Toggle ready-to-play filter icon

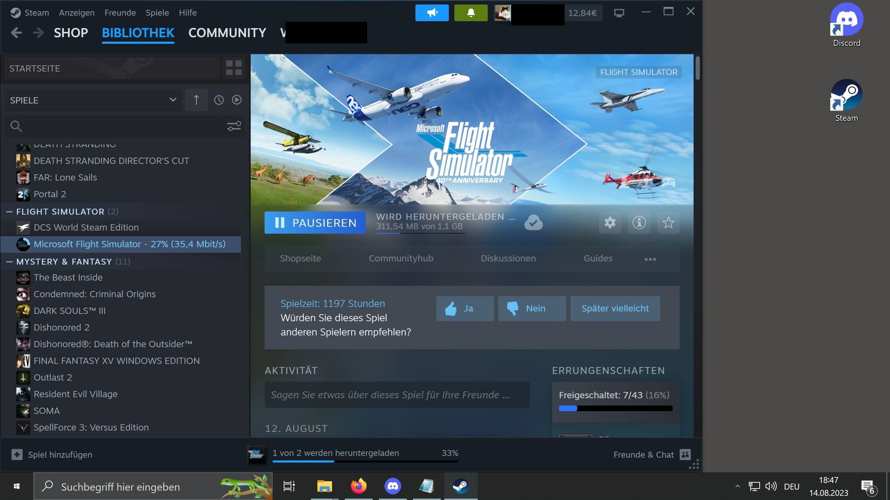(x=237, y=100)
